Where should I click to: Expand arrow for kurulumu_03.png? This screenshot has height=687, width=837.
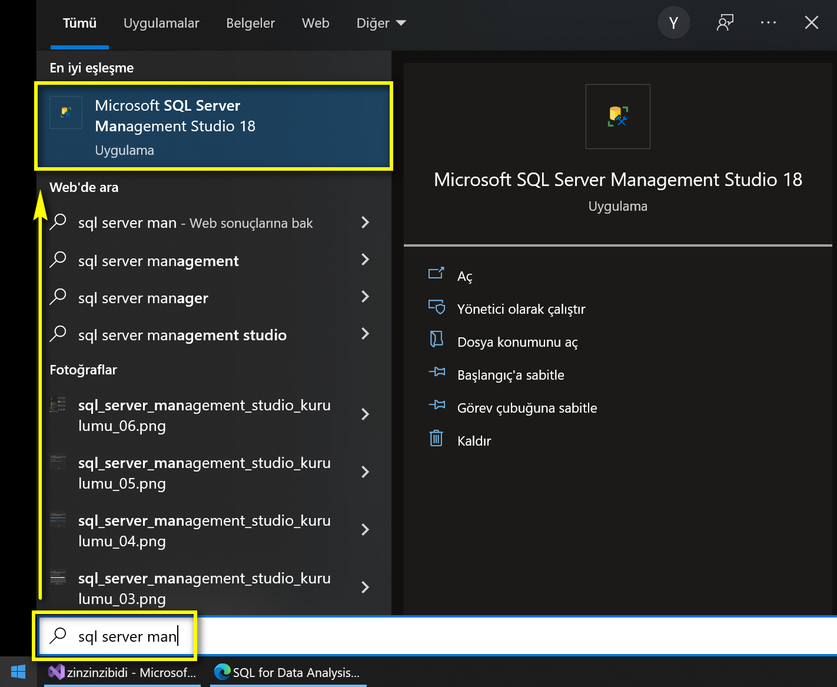click(365, 588)
